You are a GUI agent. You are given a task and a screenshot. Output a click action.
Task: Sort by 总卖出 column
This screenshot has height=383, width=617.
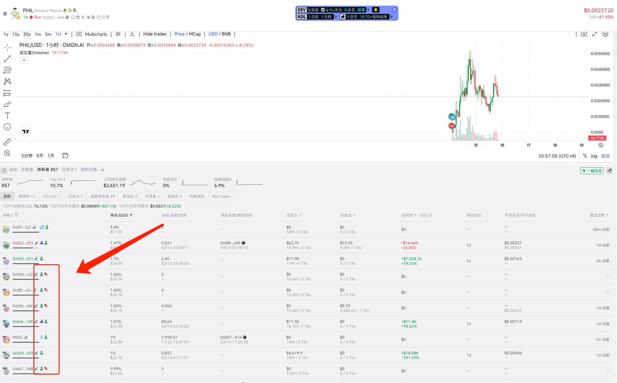pyautogui.click(x=347, y=215)
